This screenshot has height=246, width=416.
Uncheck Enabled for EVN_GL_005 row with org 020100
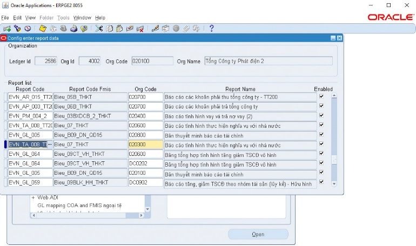[321, 173]
